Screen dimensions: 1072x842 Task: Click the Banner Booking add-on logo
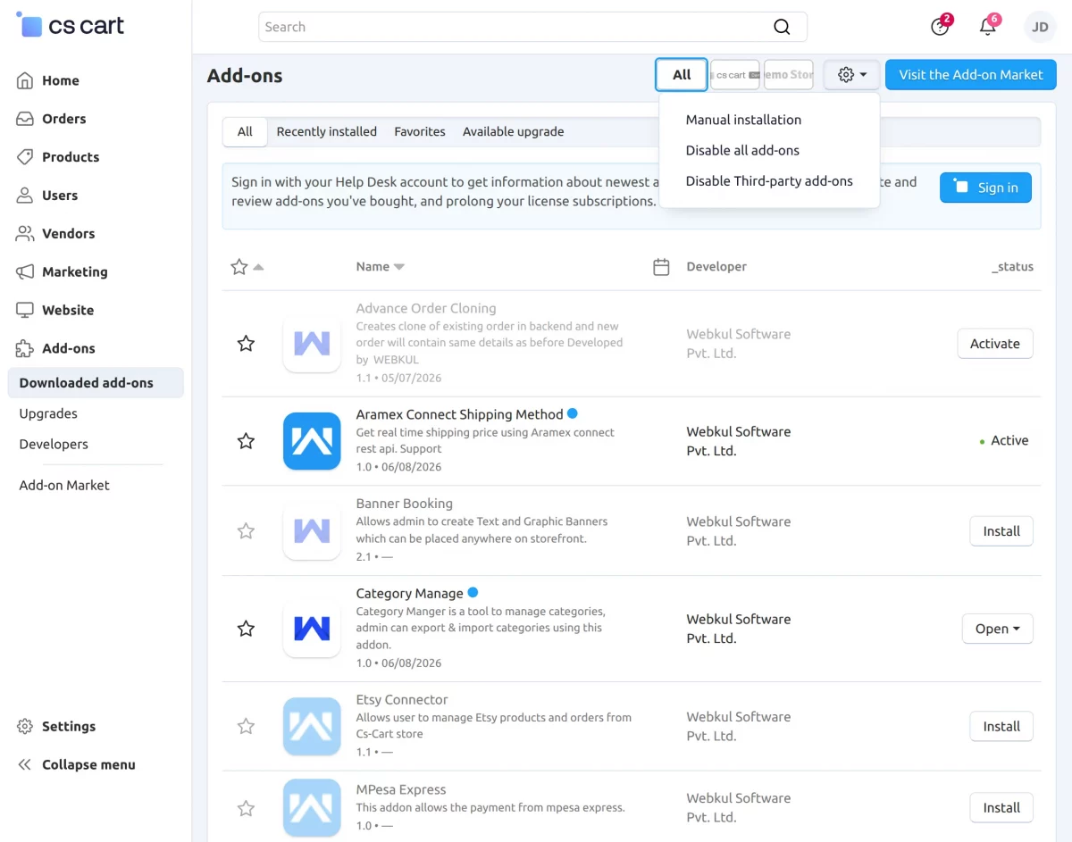(312, 531)
